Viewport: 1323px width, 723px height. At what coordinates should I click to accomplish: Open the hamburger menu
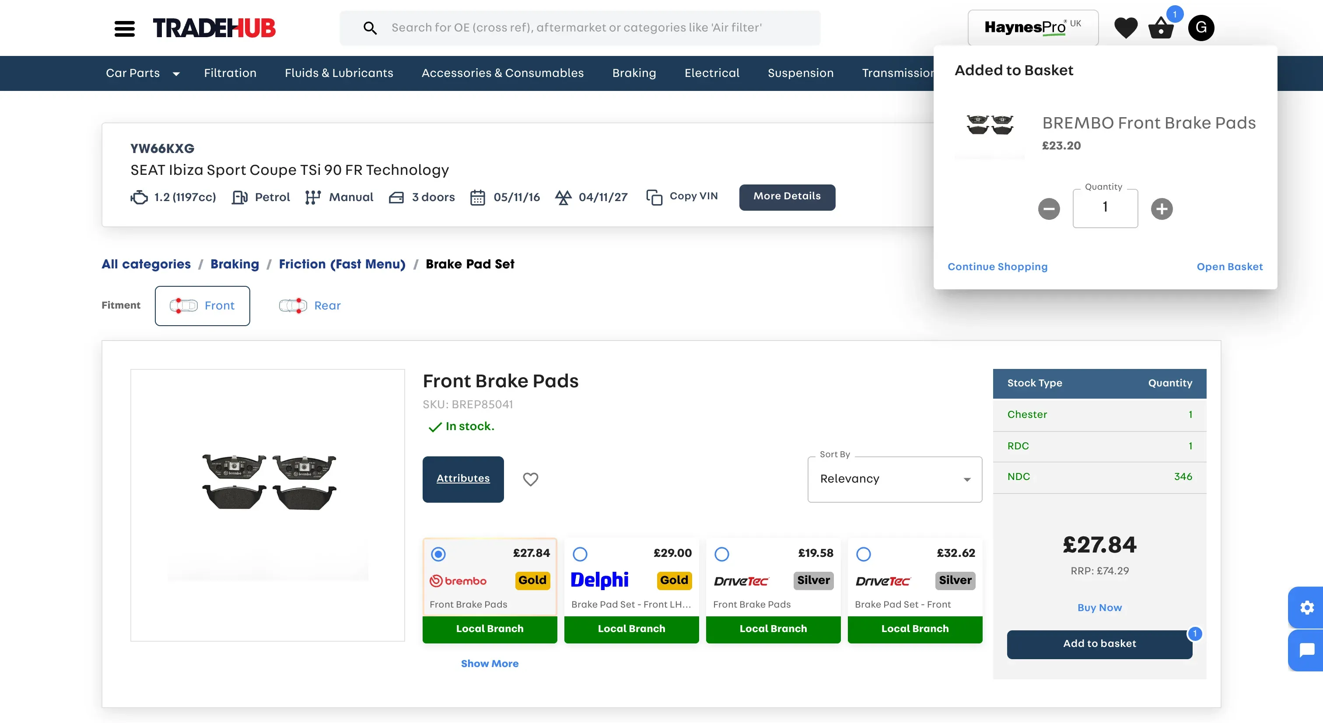[124, 28]
